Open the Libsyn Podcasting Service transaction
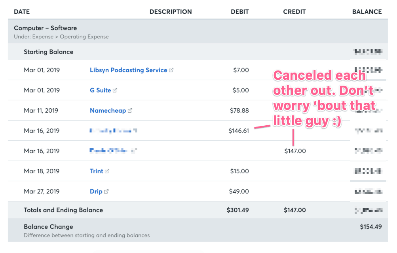This screenshot has width=397, height=253. point(128,70)
